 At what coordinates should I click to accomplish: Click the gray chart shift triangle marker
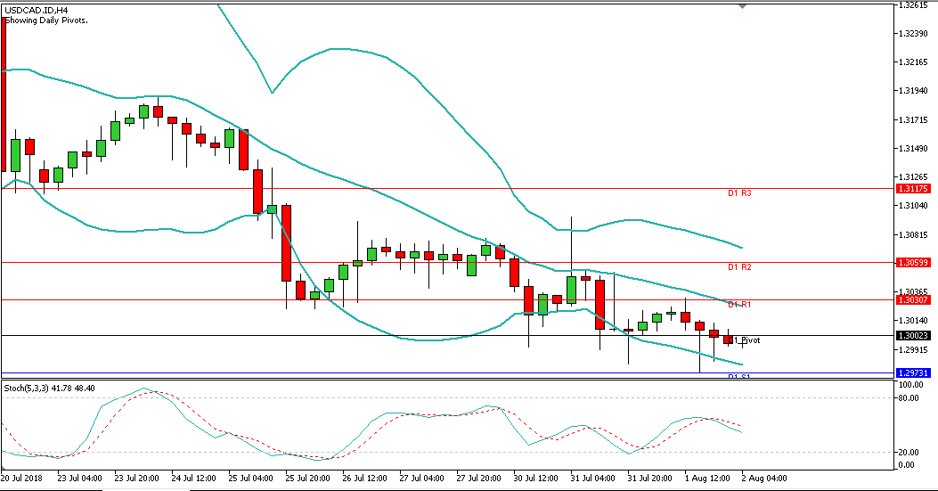(x=742, y=5)
